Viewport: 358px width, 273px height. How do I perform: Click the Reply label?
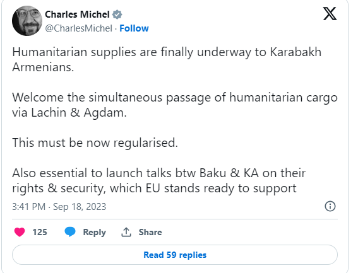point(95,232)
